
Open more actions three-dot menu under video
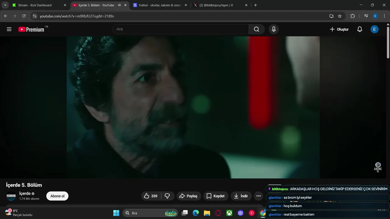258,196
